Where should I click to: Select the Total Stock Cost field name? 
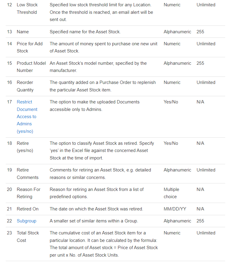[x=28, y=237]
